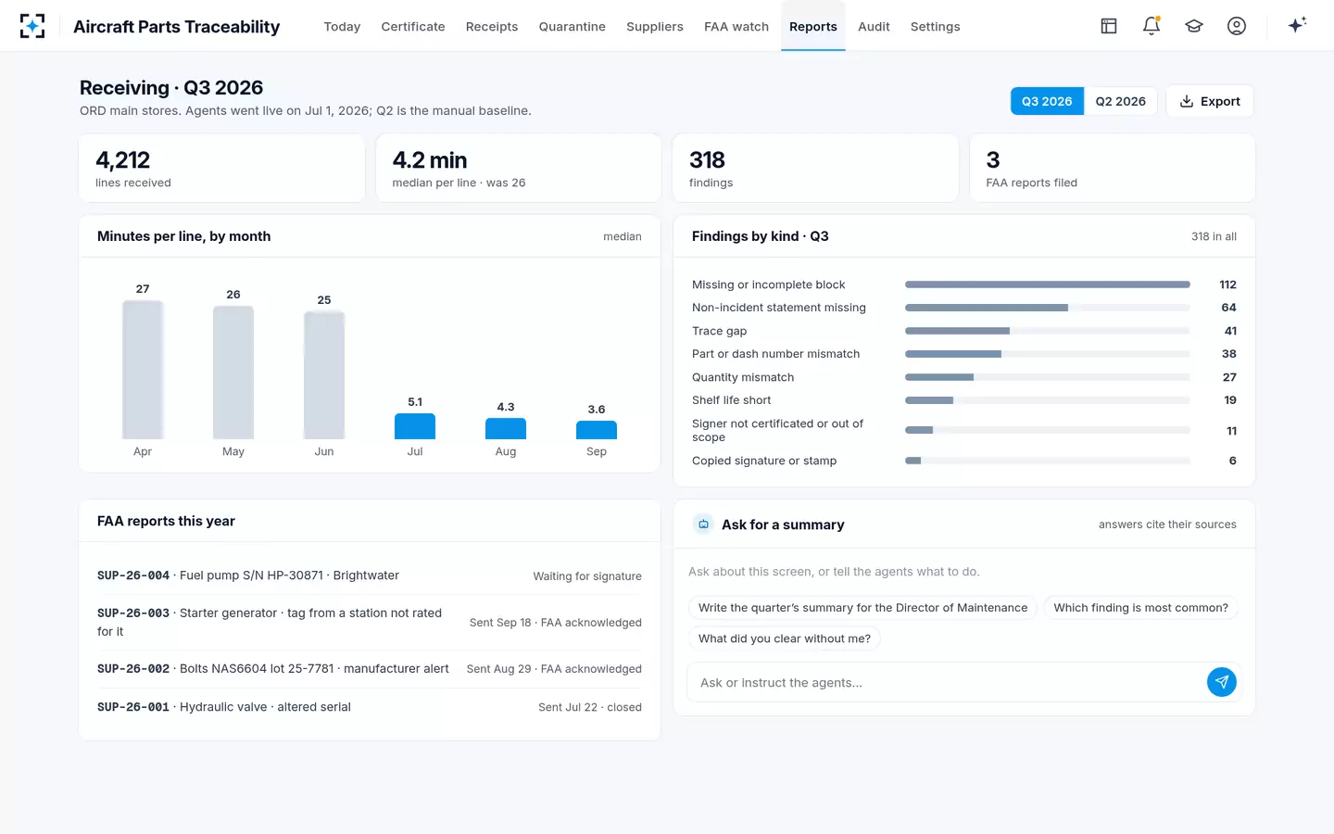1334x834 pixels.
Task: Open the Audit tab
Action: (x=874, y=27)
